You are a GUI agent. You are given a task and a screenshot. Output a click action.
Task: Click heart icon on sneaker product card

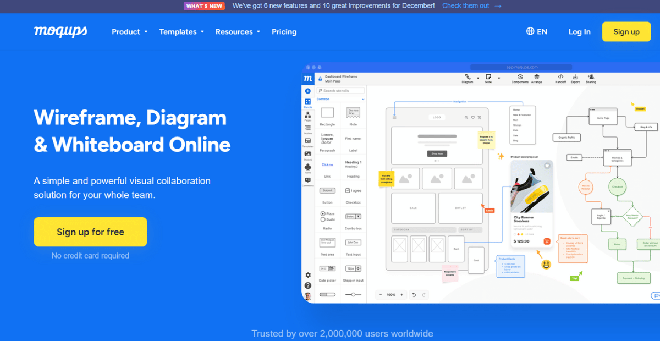tap(547, 166)
